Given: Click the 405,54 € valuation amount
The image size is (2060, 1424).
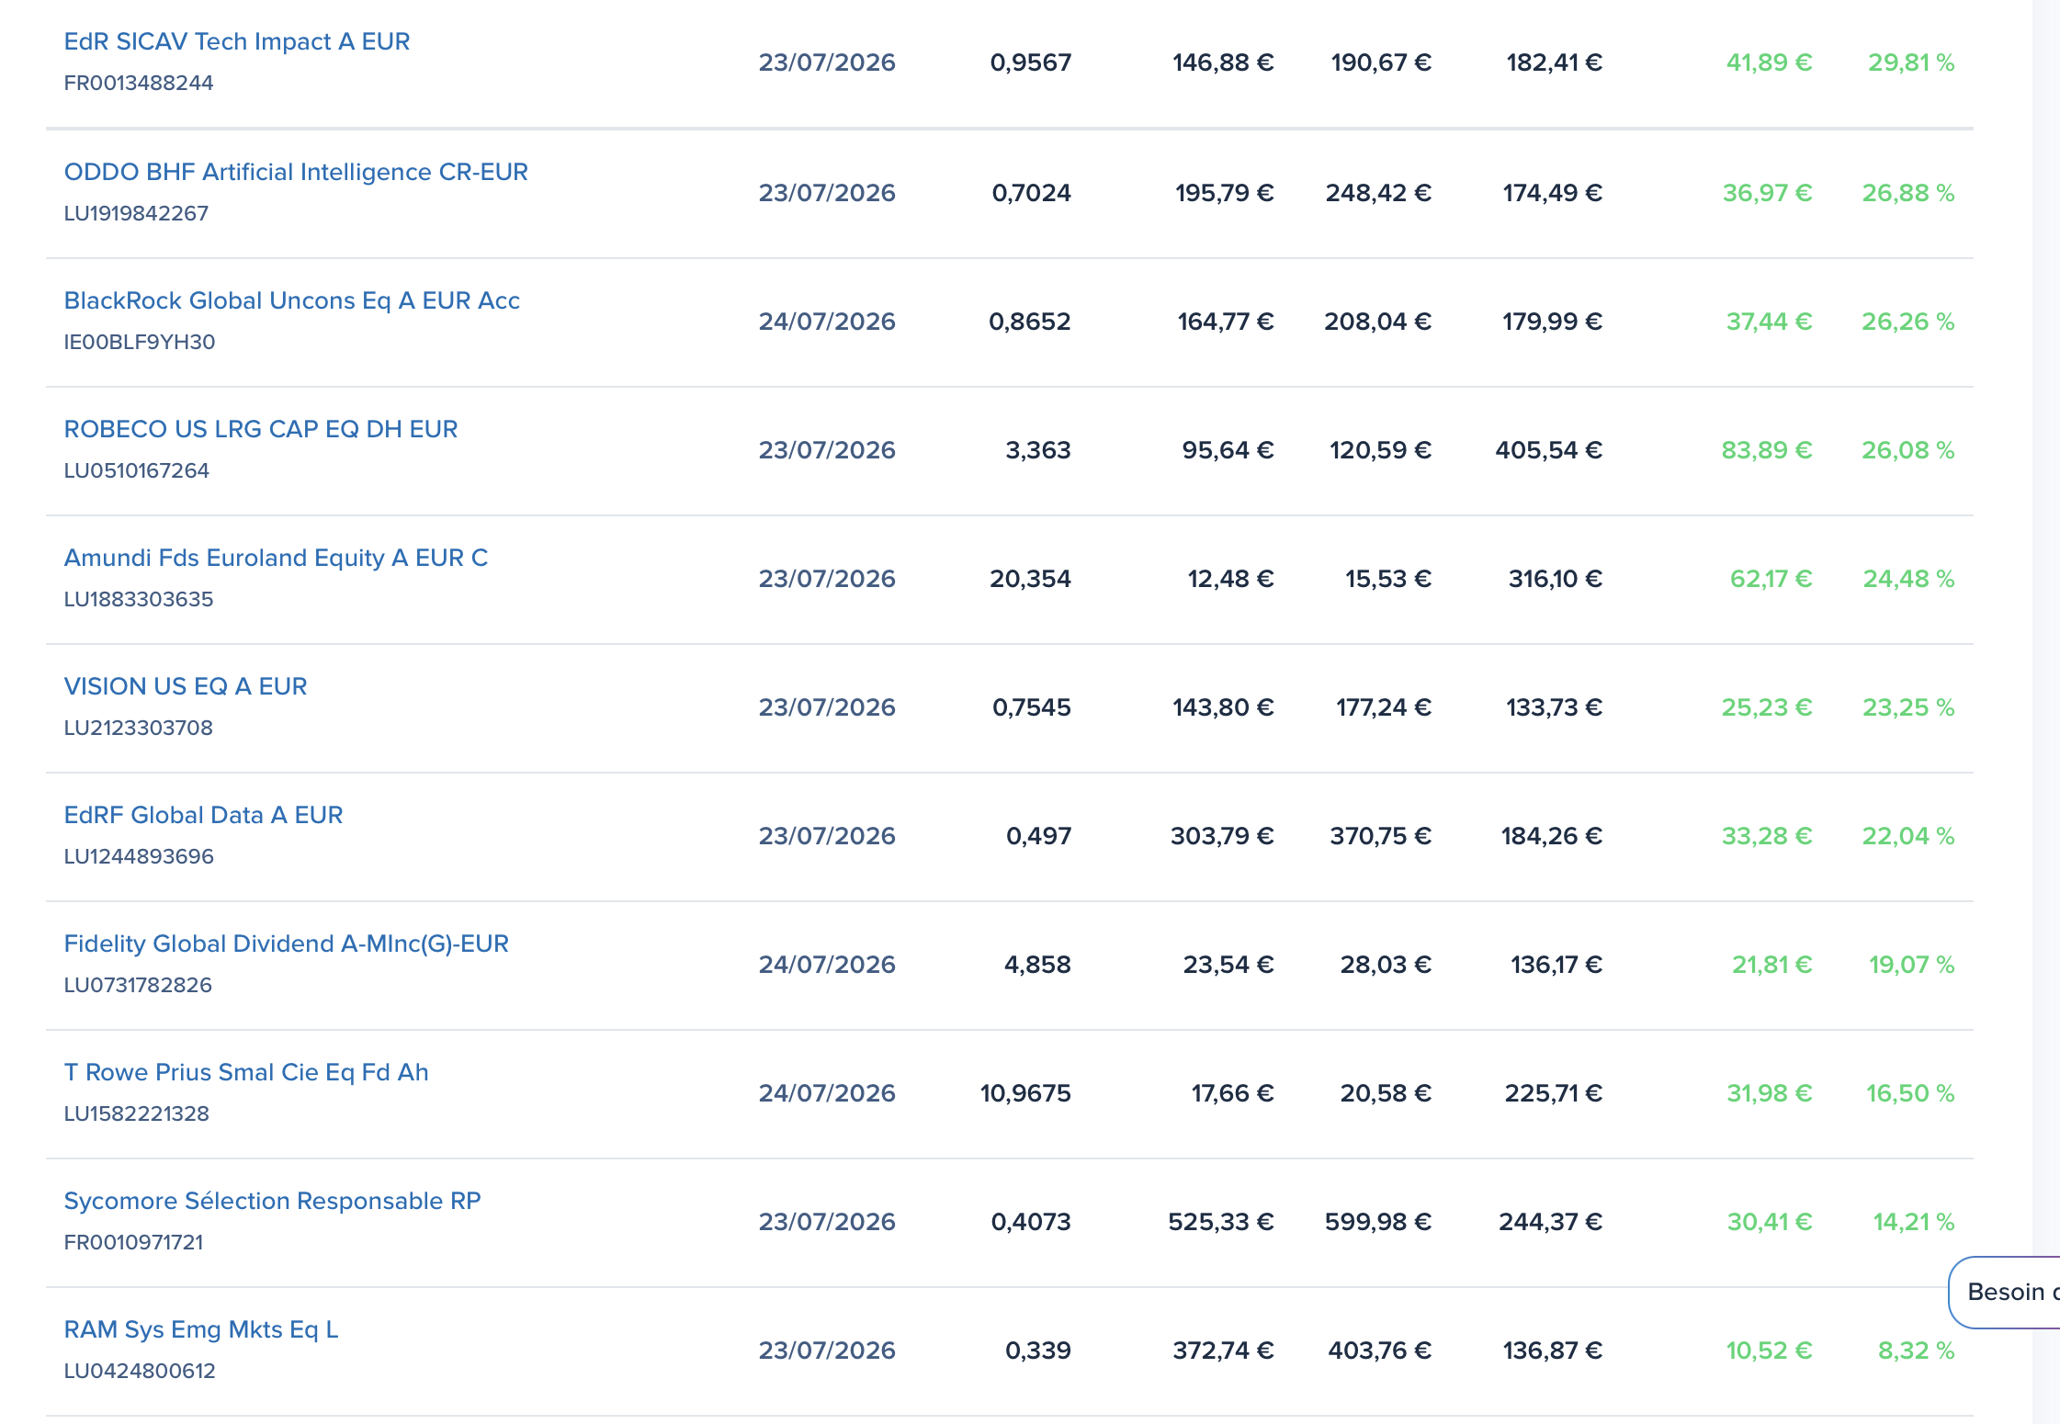Looking at the screenshot, I should click(1549, 450).
